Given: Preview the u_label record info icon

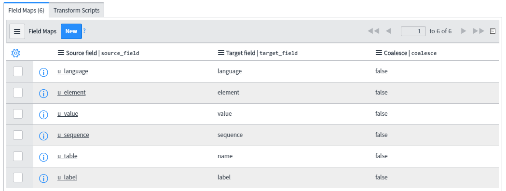Looking at the screenshot, I should [43, 178].
